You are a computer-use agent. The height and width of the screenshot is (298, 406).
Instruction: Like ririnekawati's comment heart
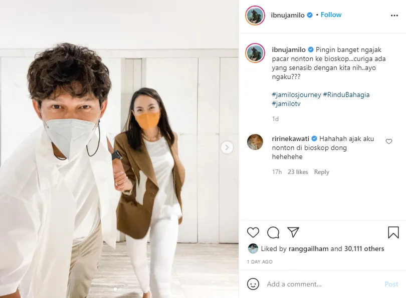(x=389, y=141)
